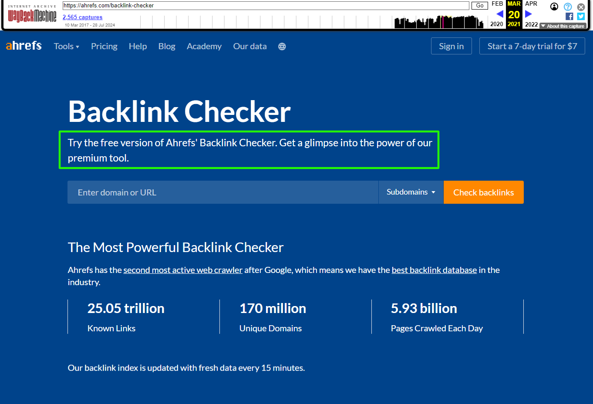
Task: Click The Most Powerful Backlink Checker heading
Action: tap(175, 247)
